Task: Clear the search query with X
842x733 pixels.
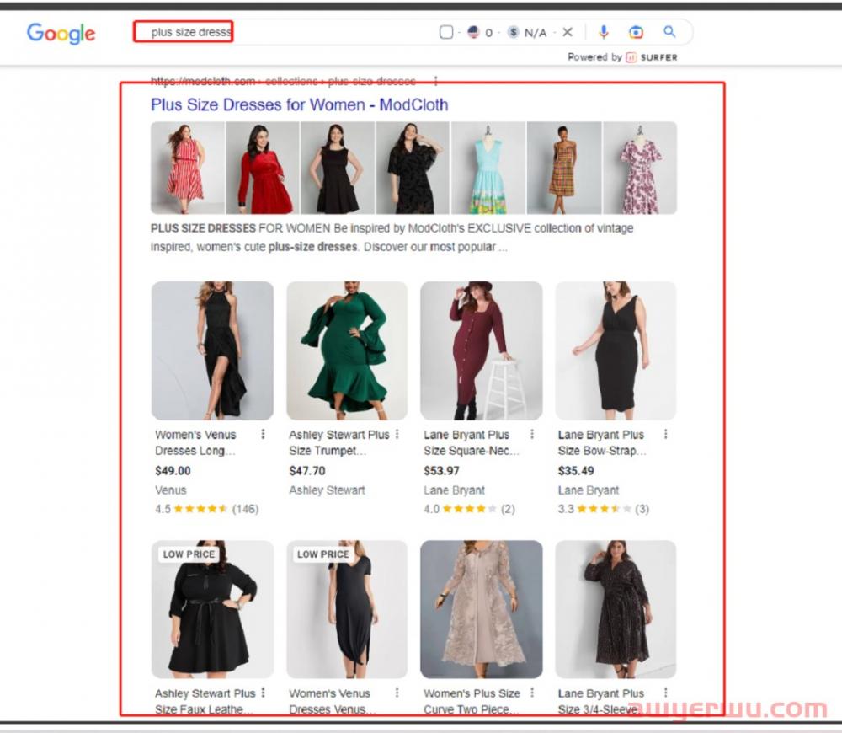Action: pyautogui.click(x=568, y=32)
